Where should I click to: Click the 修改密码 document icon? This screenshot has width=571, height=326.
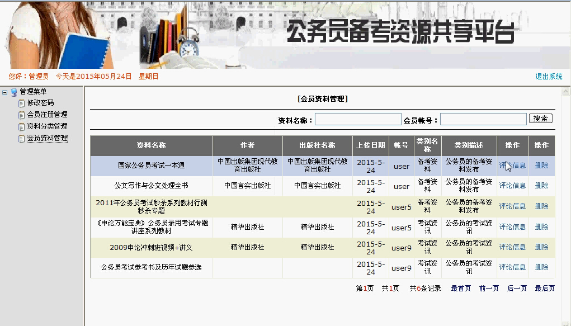pos(21,103)
